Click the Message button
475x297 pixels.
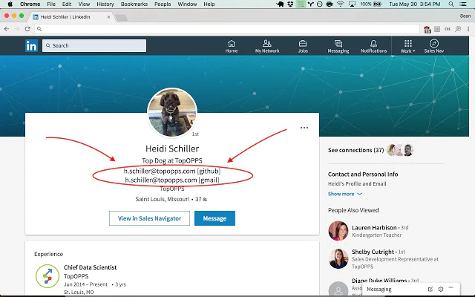(214, 218)
